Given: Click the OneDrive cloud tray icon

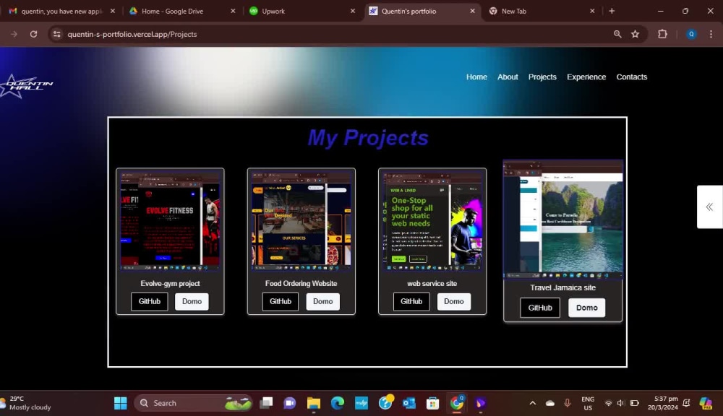Looking at the screenshot, I should [550, 403].
